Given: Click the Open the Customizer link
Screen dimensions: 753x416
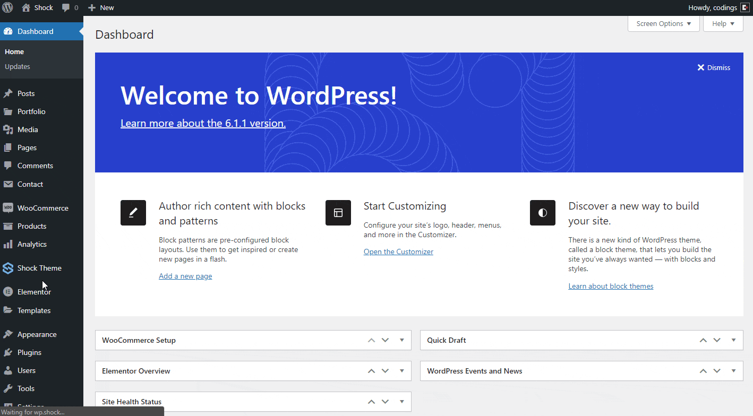Looking at the screenshot, I should click(x=398, y=251).
